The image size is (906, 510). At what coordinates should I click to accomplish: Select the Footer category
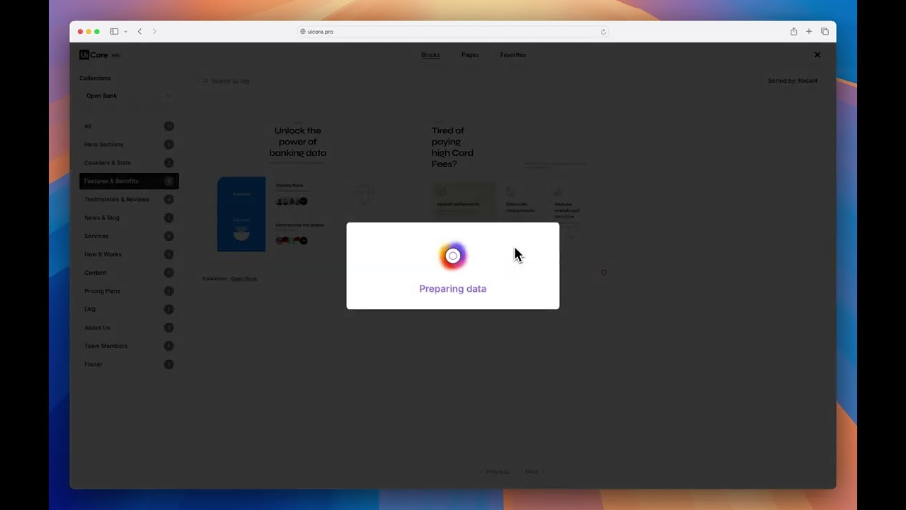click(129, 365)
